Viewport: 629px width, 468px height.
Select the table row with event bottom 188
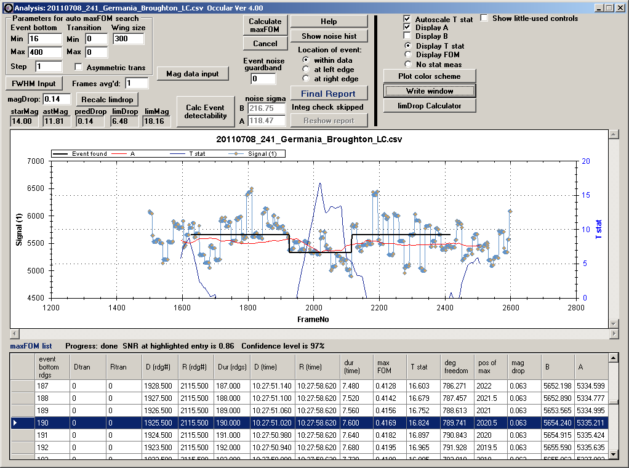[x=310, y=398]
